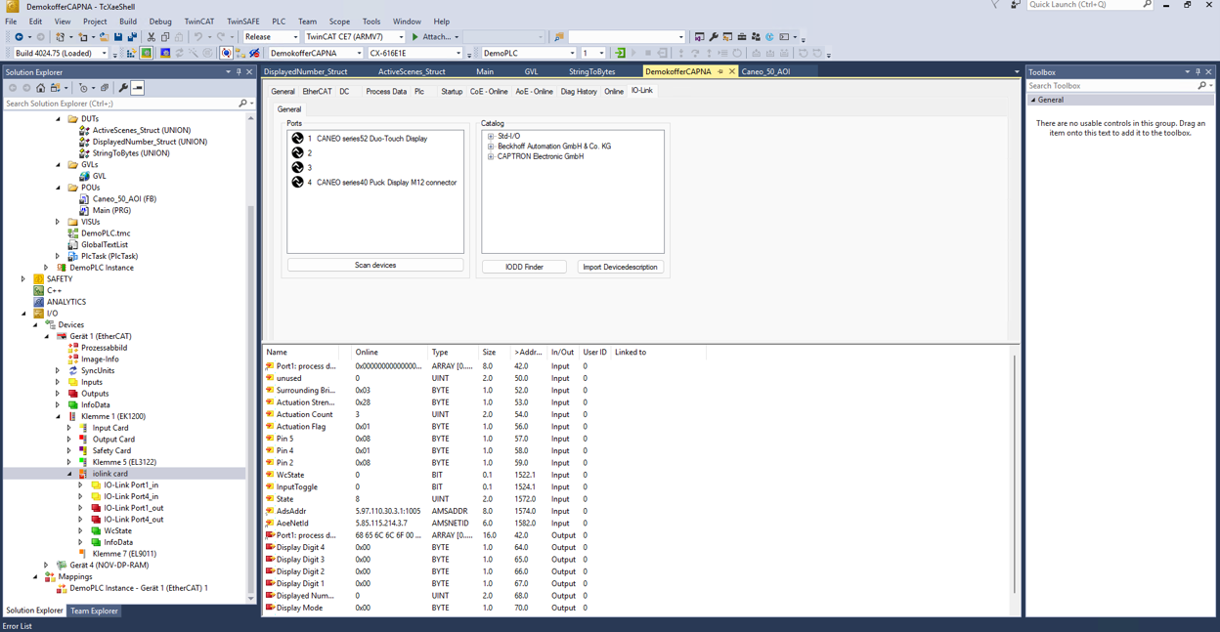Viewport: 1220px width, 632px height.
Task: Expand IO-Link Port1_in node
Action: (81, 485)
